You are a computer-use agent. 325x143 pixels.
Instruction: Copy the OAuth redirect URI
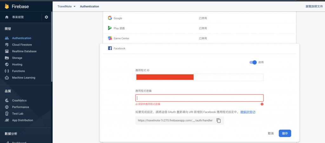point(218,121)
